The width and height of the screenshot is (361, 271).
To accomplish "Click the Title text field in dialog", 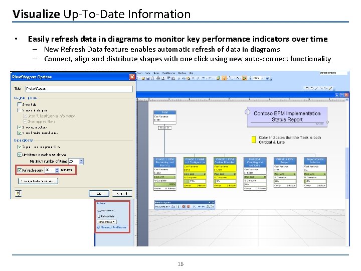I will tap(79, 88).
